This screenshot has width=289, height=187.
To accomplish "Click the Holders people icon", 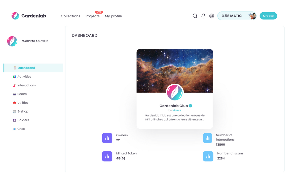I will [14, 120].
